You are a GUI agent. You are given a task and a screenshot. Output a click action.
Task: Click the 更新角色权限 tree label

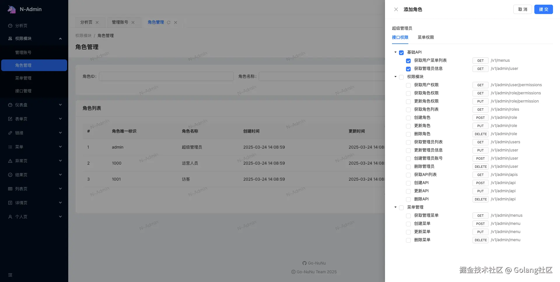pos(426,101)
